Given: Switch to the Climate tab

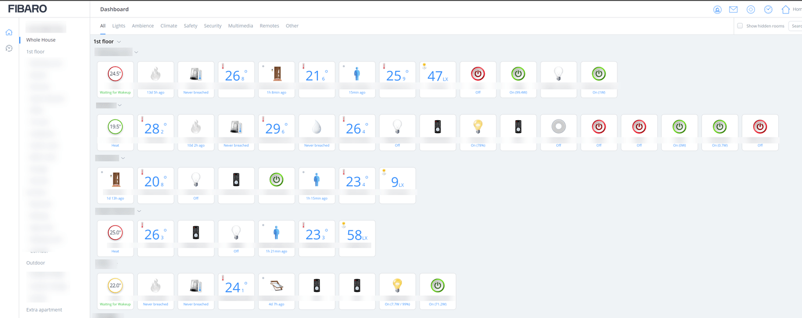Looking at the screenshot, I should (169, 26).
